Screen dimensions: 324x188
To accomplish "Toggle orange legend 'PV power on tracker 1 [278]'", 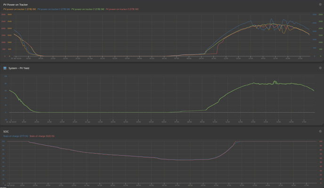I will coord(20,9).
